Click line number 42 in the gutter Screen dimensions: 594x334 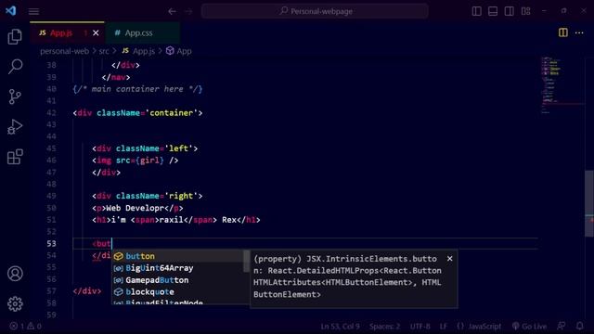[51, 113]
